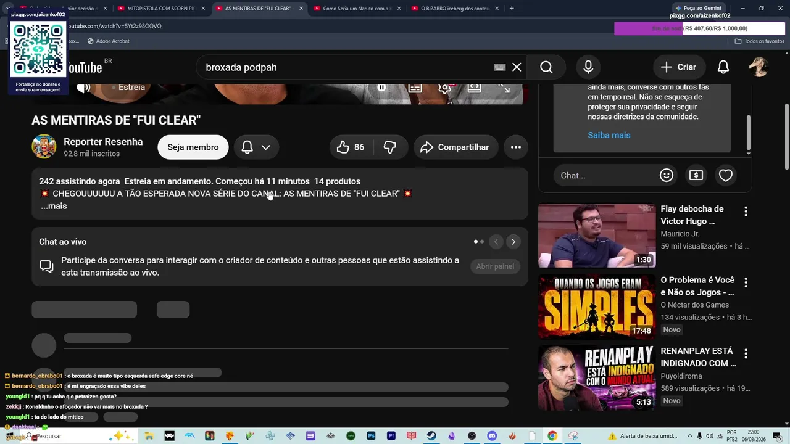This screenshot has height=444, width=790.
Task: Click the Adobe Acrobat bookmark
Action: (x=108, y=41)
